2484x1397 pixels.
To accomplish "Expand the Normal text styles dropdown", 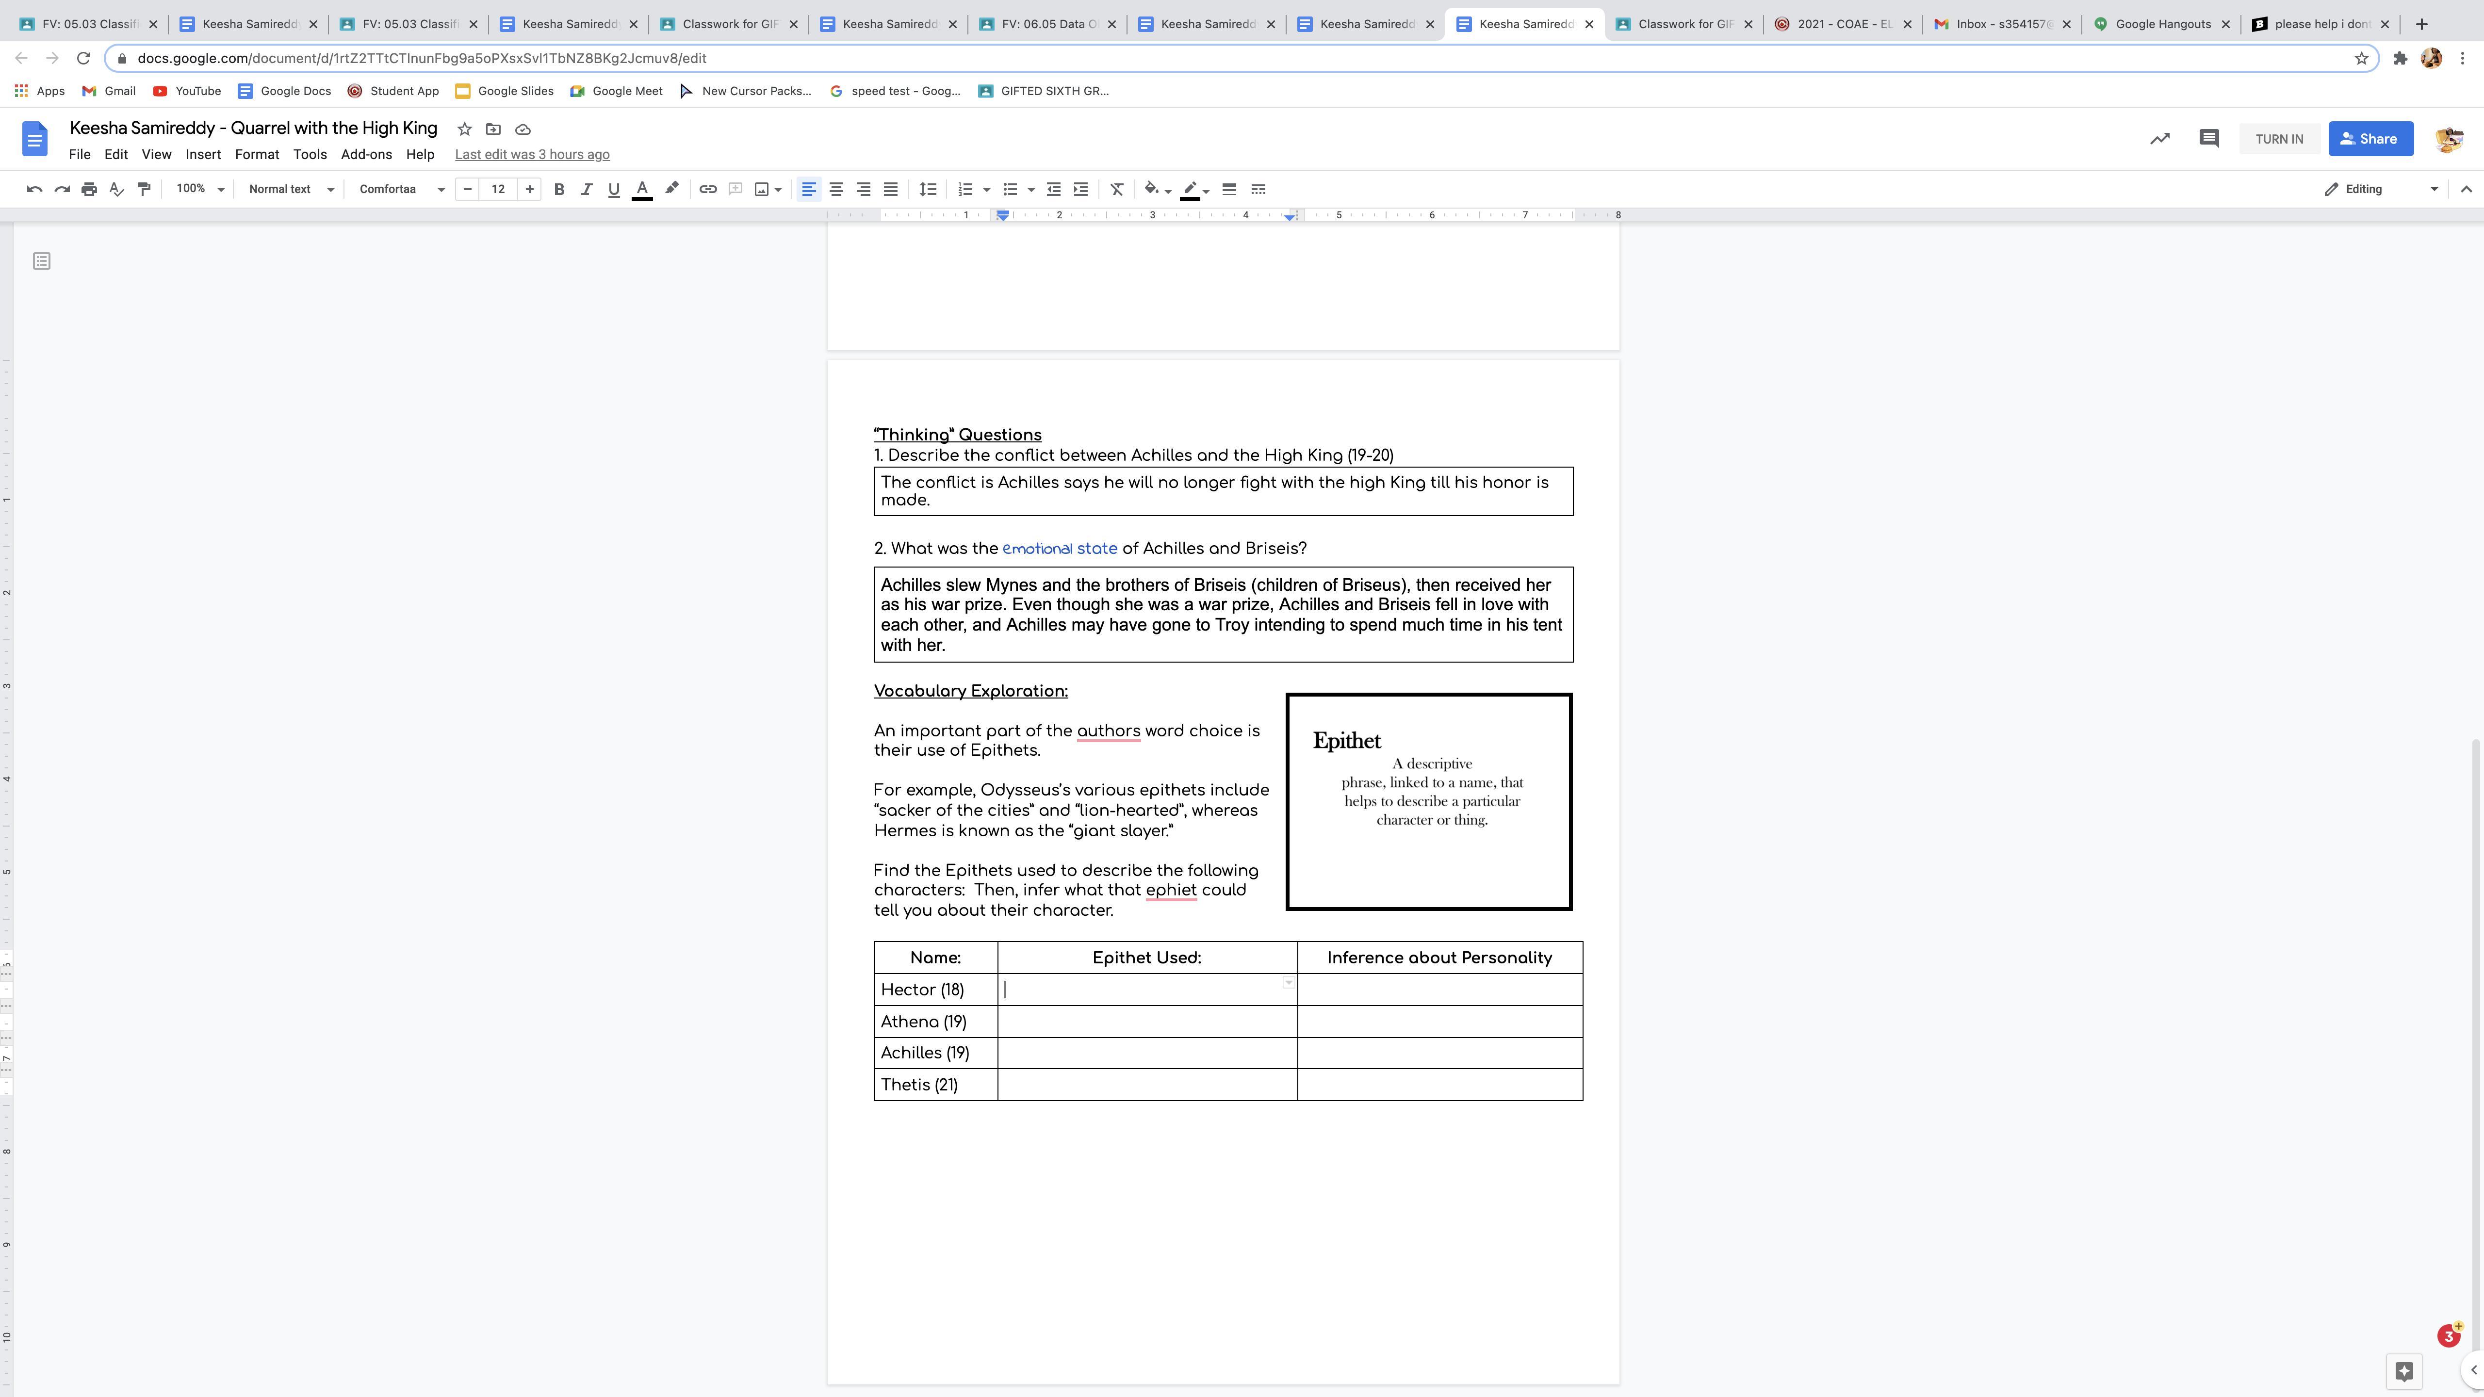I will tap(290, 189).
